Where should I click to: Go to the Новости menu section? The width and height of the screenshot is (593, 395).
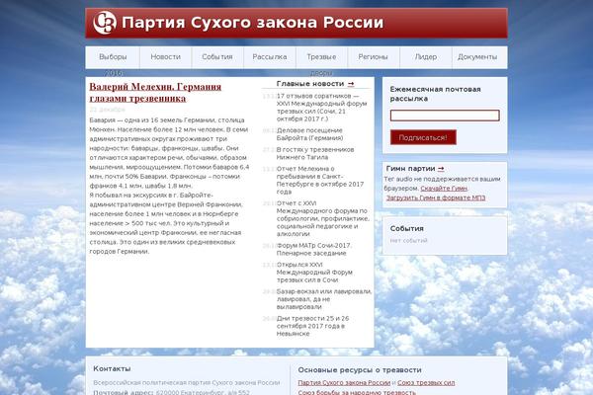tap(166, 57)
